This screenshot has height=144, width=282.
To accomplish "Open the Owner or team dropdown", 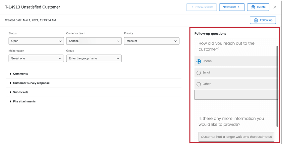I will tap(94, 41).
